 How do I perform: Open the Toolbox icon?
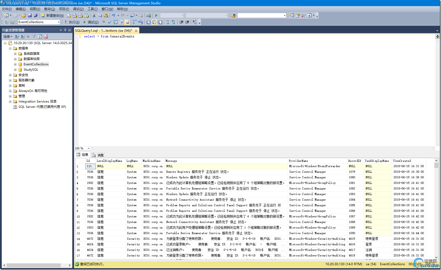click(304, 15)
